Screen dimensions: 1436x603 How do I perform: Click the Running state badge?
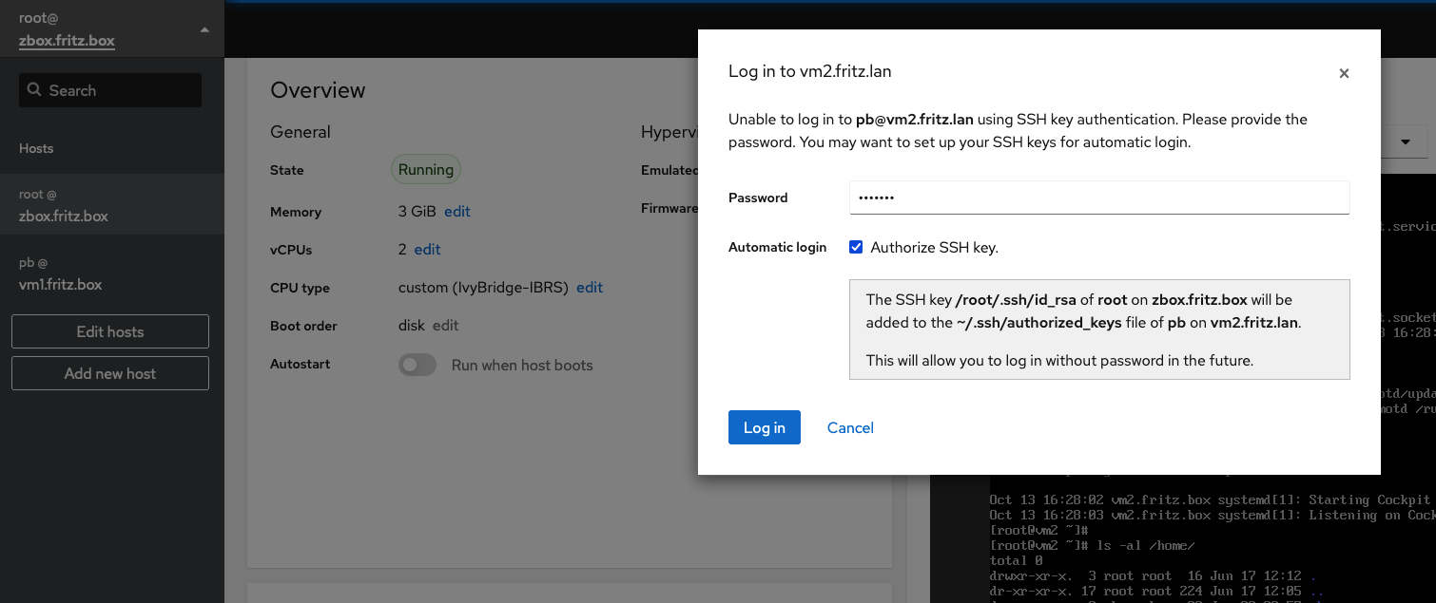[x=426, y=170]
